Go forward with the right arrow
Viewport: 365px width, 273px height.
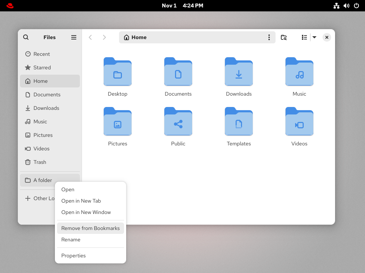104,37
